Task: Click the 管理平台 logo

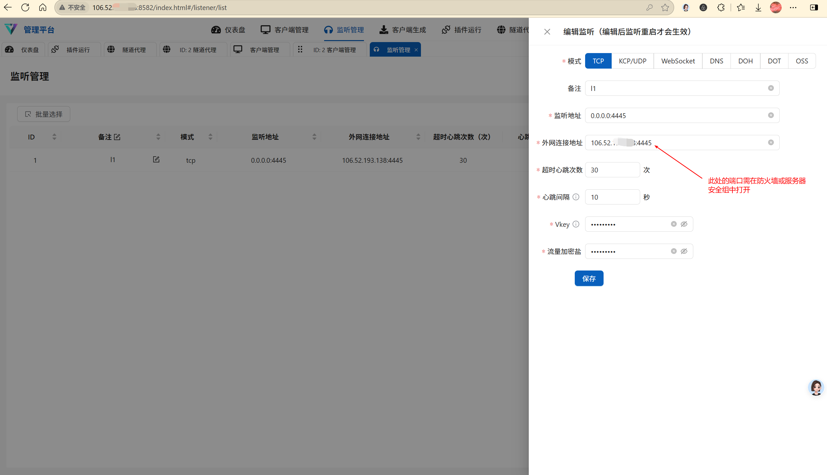Action: click(x=29, y=30)
